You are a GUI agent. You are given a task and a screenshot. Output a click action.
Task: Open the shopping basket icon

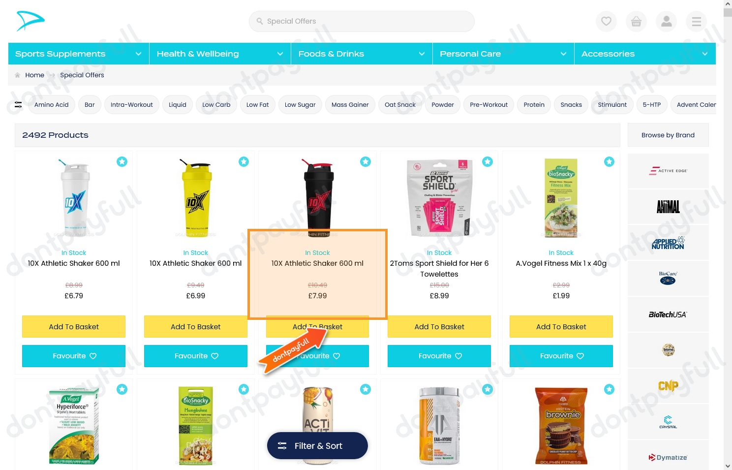coord(636,21)
